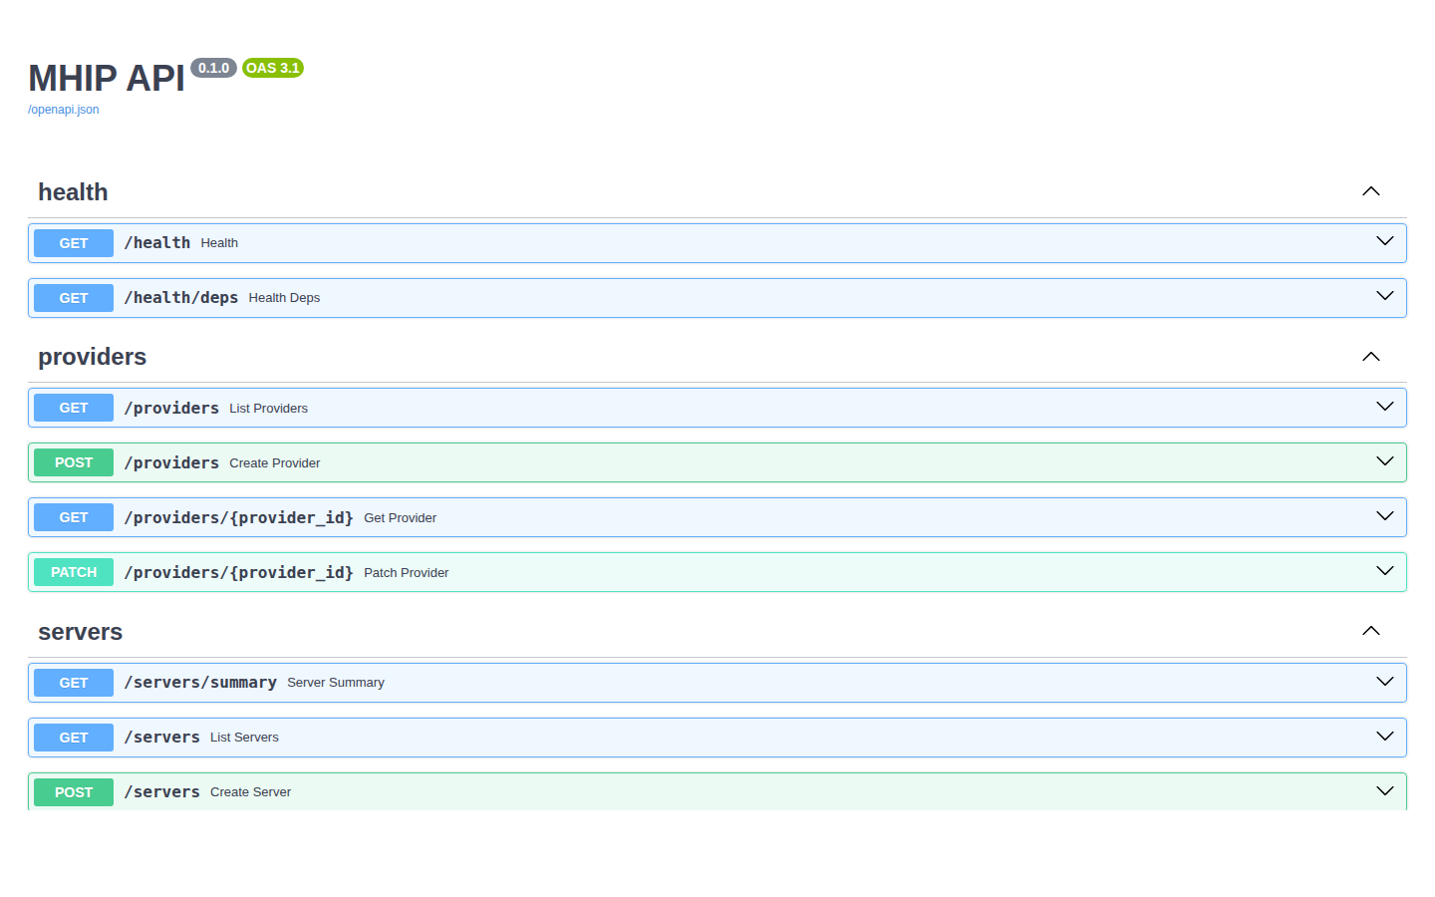This screenshot has width=1435, height=897.
Task: Click the GET badge on /health/deps
Action: click(x=73, y=297)
